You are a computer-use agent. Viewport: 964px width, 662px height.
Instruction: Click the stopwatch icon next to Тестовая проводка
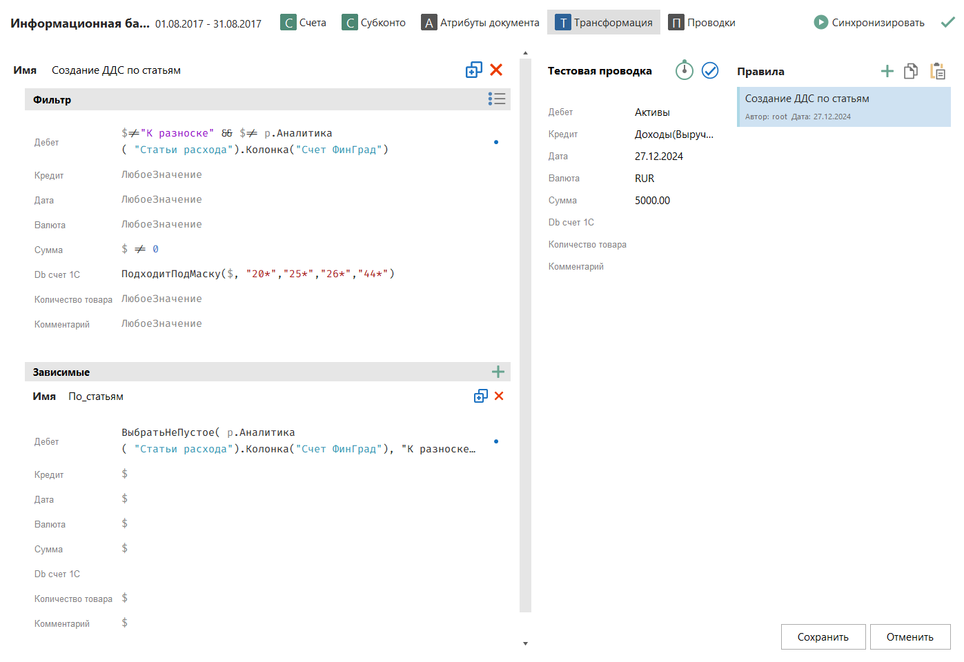[684, 70]
